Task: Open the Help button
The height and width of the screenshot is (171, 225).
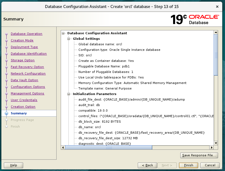Action: [x=14, y=165]
